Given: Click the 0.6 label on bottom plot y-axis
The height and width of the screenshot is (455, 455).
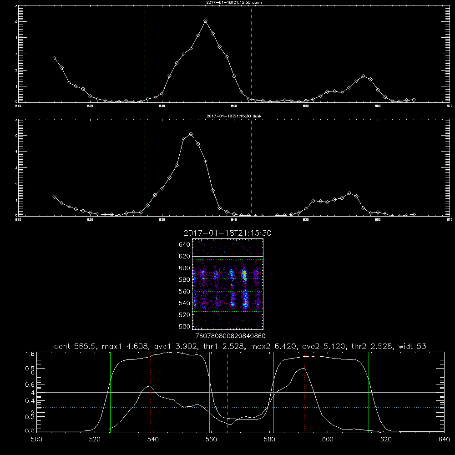Looking at the screenshot, I should [x=30, y=384].
